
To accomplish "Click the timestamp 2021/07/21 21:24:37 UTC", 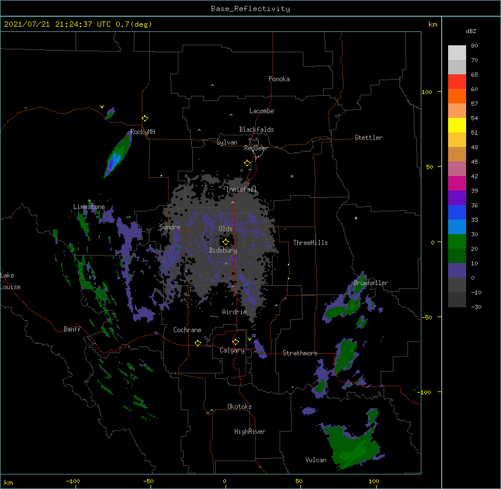I will pyautogui.click(x=58, y=24).
